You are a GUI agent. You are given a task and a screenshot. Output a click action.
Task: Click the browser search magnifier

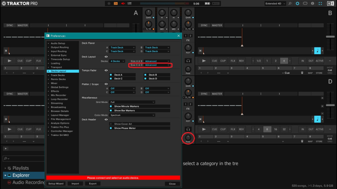click(6, 158)
